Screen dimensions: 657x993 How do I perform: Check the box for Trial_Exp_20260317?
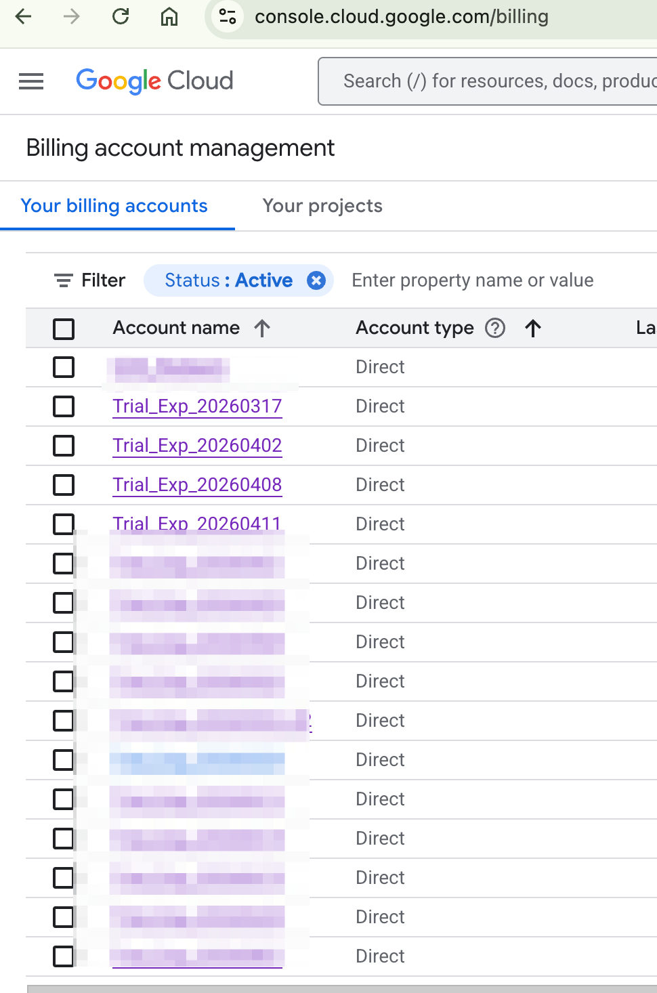click(64, 406)
